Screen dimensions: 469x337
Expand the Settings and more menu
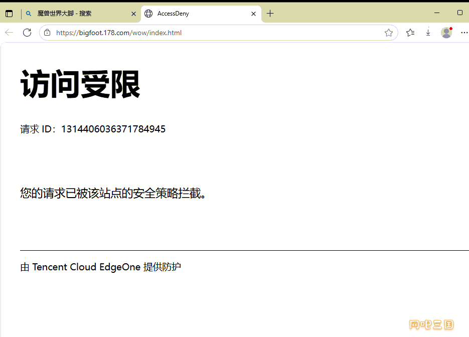(x=463, y=33)
